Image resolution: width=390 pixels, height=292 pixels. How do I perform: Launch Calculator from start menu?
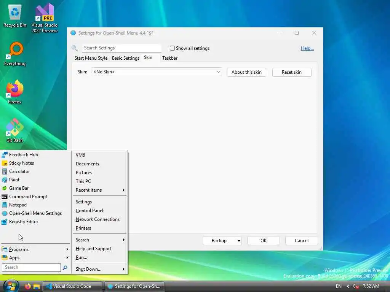pos(35,171)
